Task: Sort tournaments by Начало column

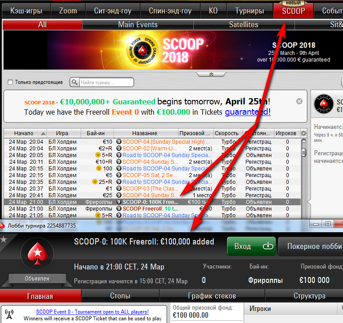Action: (x=25, y=133)
